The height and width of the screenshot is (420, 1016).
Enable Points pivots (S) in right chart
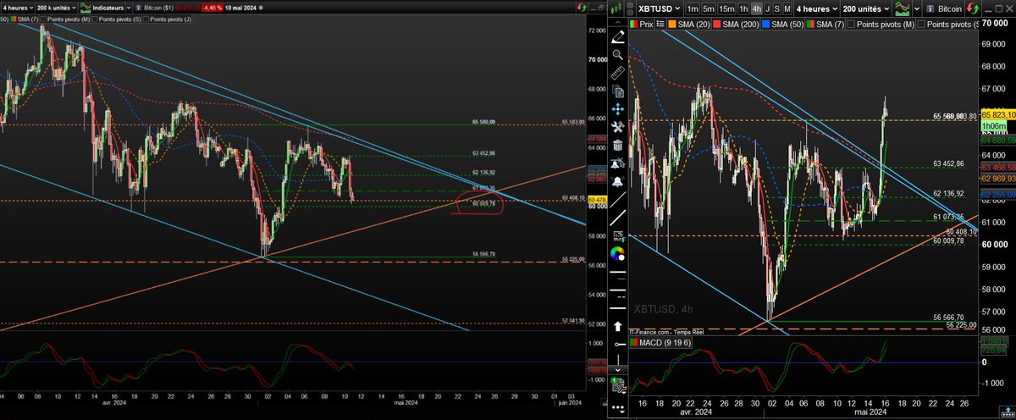click(922, 25)
